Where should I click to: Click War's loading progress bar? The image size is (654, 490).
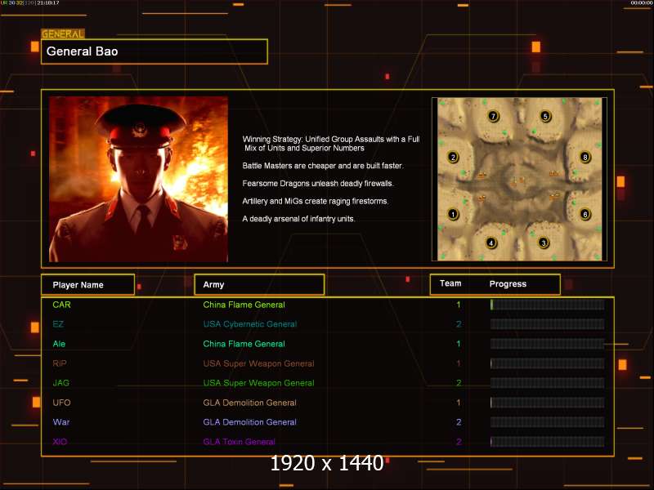[547, 422]
